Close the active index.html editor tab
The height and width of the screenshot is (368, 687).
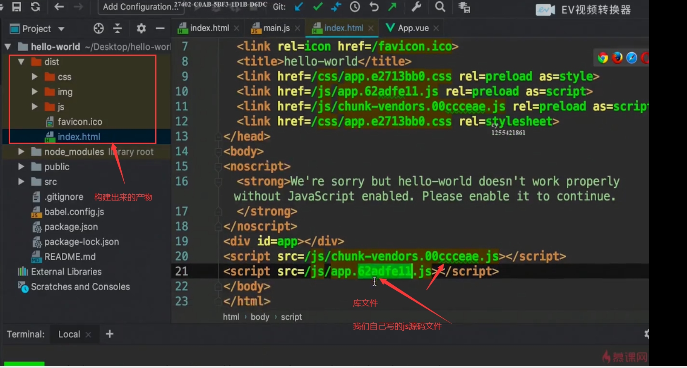point(371,28)
